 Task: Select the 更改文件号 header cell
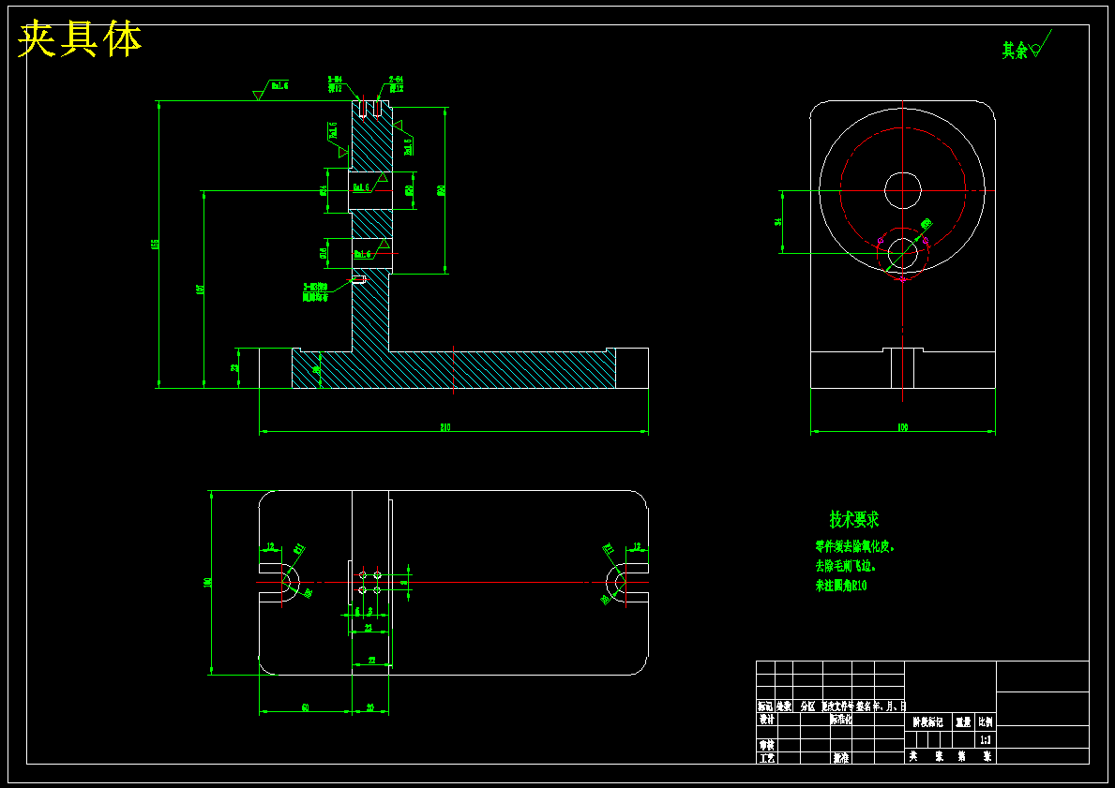tap(837, 706)
